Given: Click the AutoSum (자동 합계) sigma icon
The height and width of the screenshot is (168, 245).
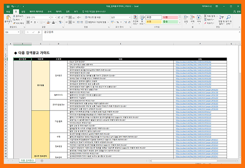Looking at the screenshot, I should [205, 16].
